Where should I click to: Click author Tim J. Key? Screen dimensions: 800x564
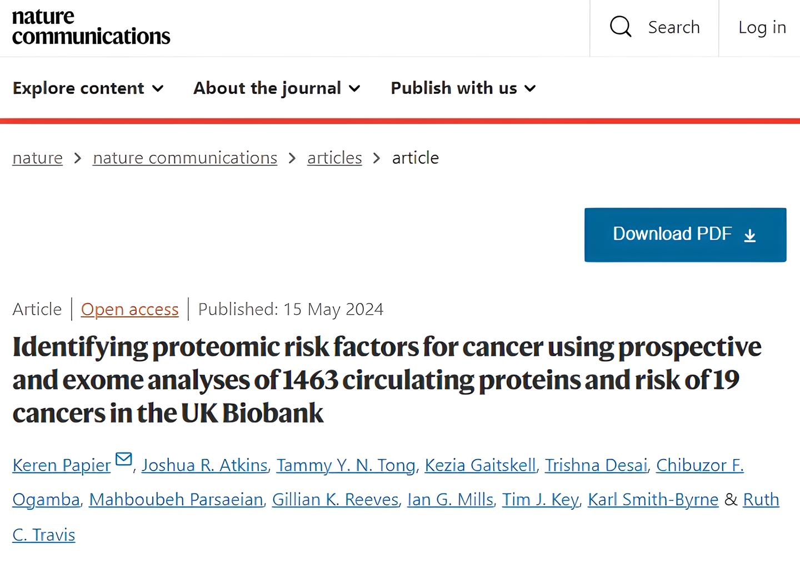pyautogui.click(x=541, y=500)
